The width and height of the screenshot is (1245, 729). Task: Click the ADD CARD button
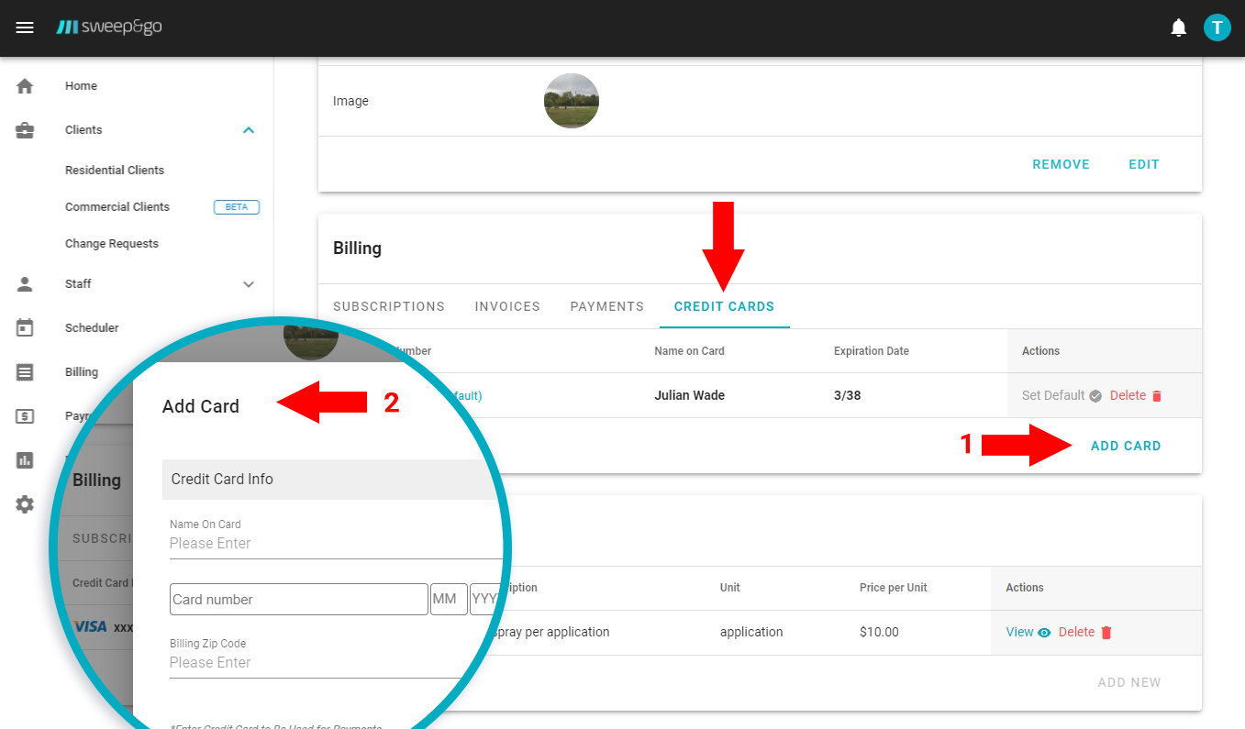(x=1125, y=447)
